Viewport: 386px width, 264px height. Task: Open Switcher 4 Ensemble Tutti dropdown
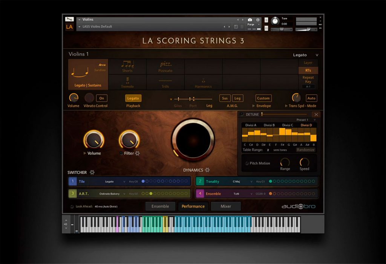(243, 194)
